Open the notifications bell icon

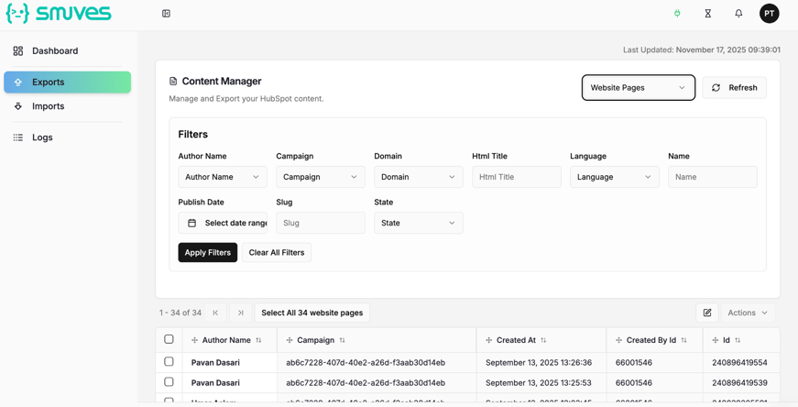pyautogui.click(x=738, y=14)
